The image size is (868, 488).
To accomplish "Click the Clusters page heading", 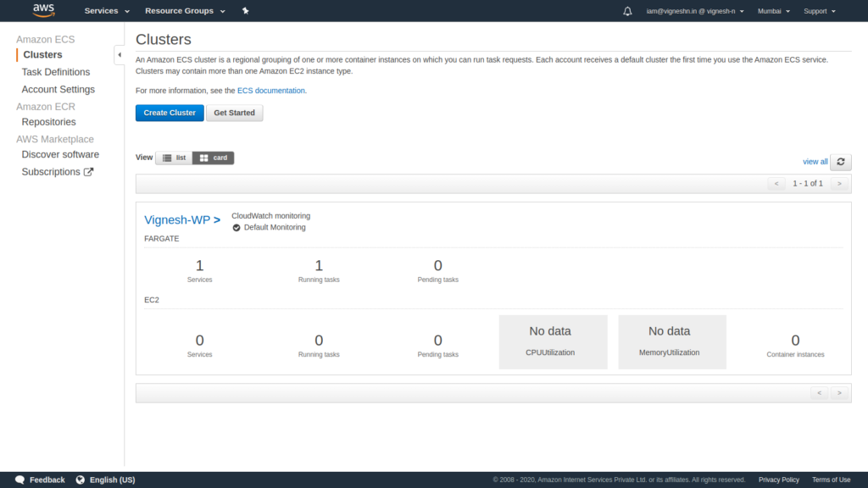I will coord(164,39).
